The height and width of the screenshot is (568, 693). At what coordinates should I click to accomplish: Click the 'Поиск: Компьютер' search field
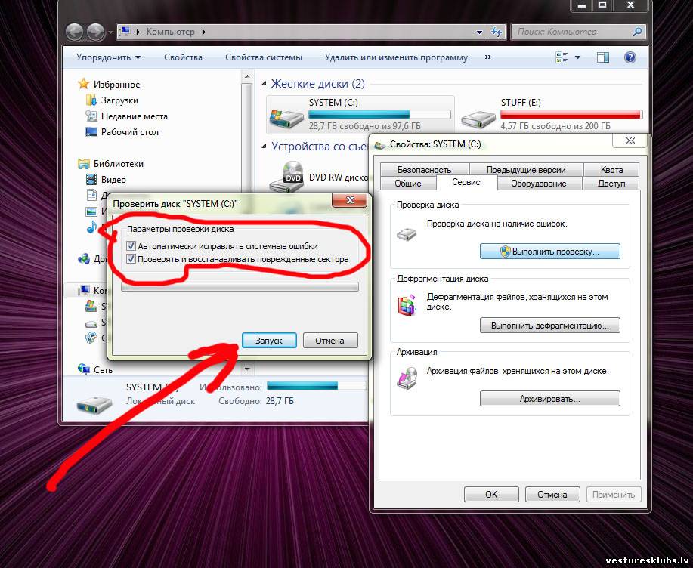[x=571, y=32]
